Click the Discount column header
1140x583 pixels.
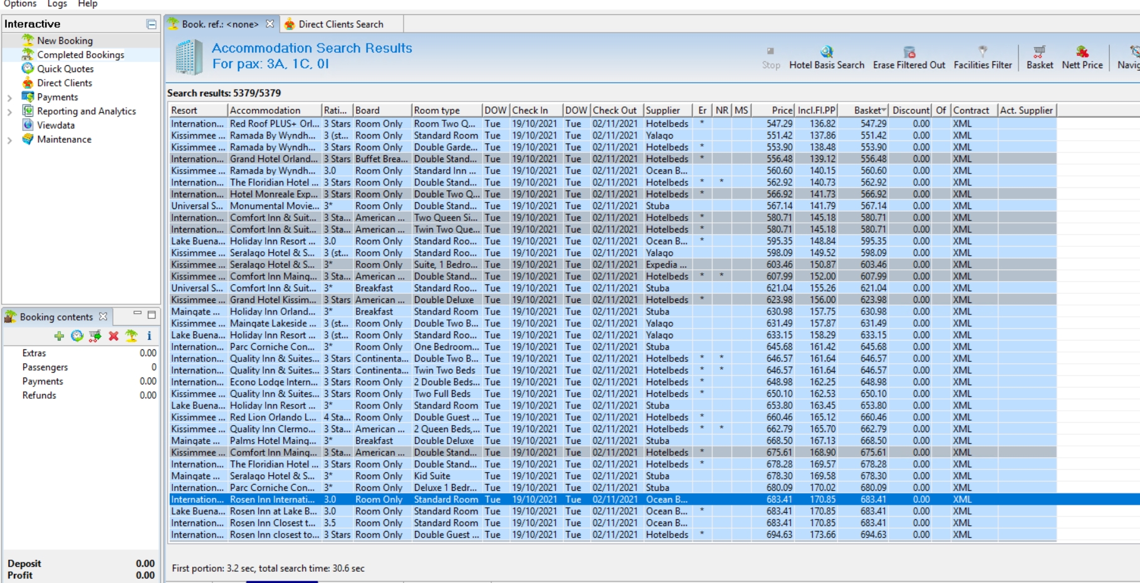(911, 110)
